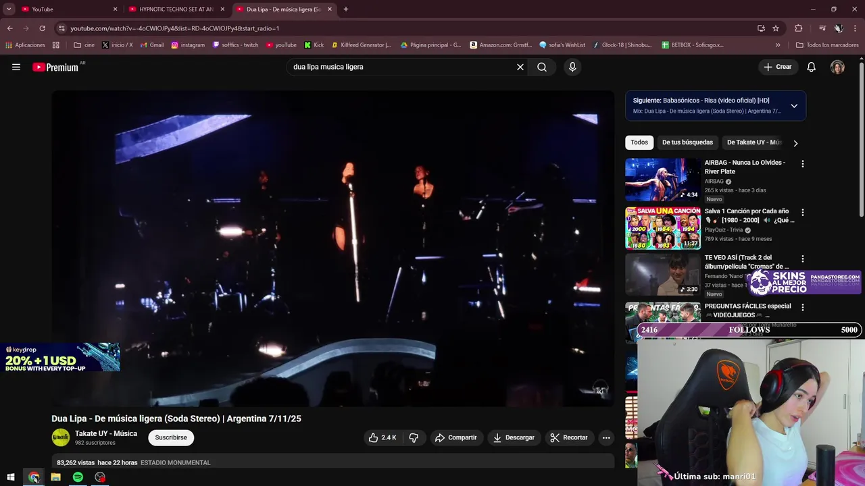Open AIRBAG Nunca Lo Olvides thumbnail

click(x=663, y=180)
